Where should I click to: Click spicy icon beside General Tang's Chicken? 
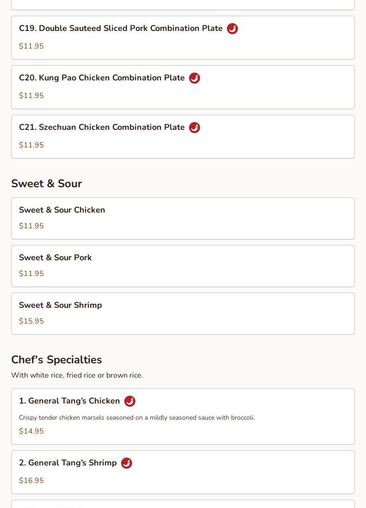pos(129,401)
